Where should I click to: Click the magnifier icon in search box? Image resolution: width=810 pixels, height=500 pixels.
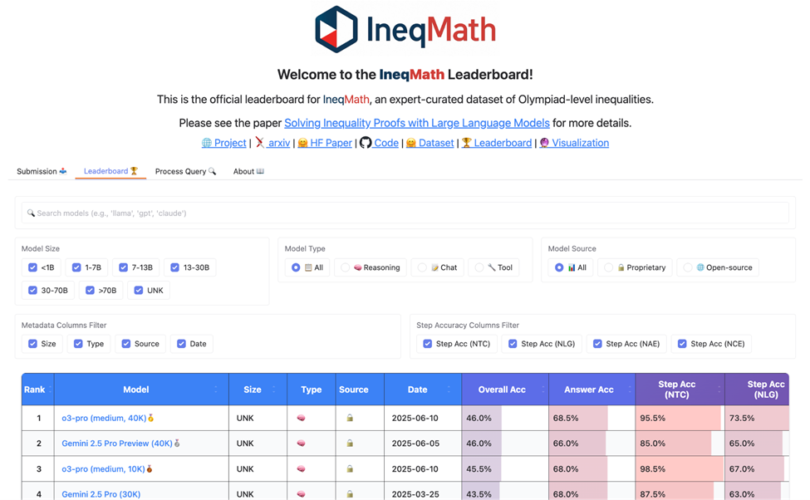coord(31,213)
